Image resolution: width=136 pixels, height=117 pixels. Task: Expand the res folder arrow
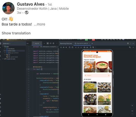point(5,55)
